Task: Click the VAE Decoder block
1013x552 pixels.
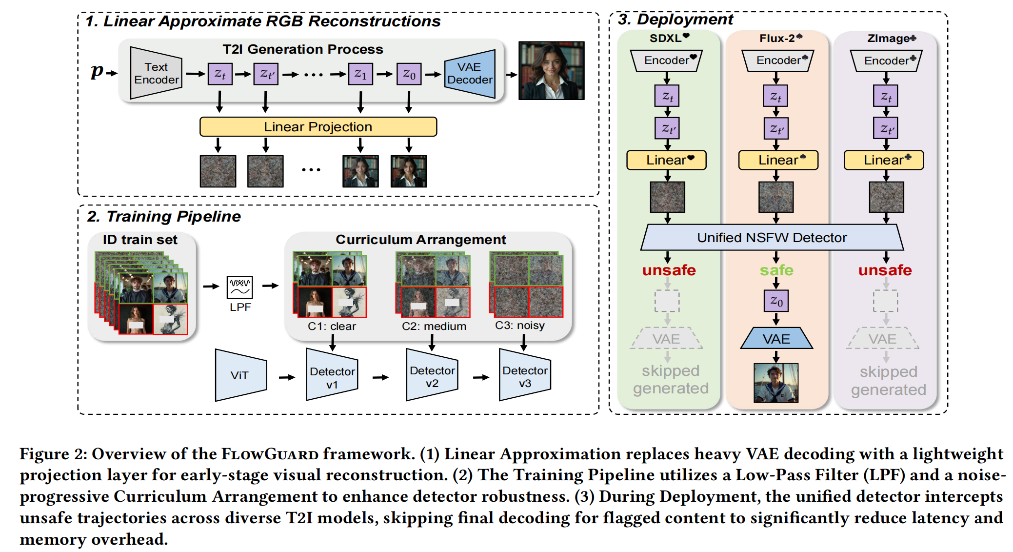Action: [x=470, y=74]
